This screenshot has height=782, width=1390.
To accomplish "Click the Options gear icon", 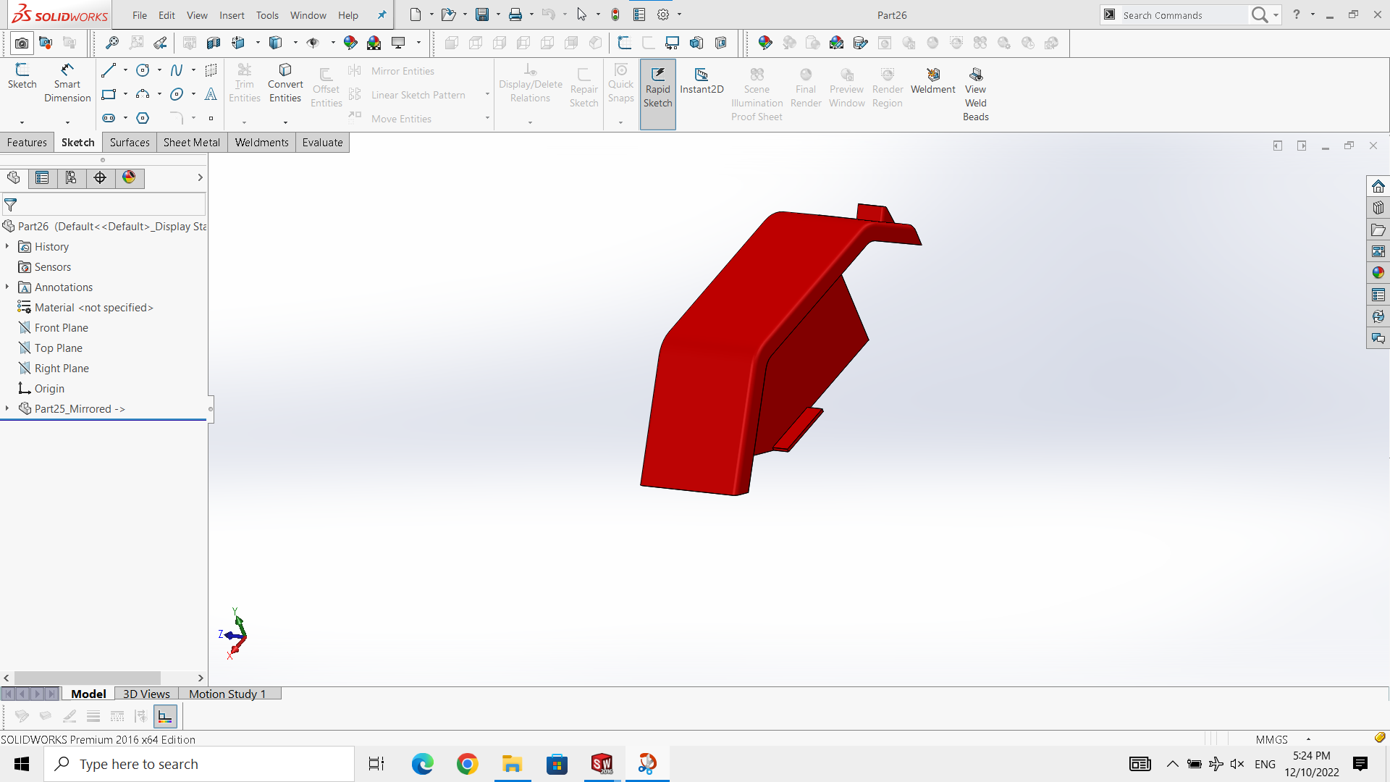I will [662, 14].
